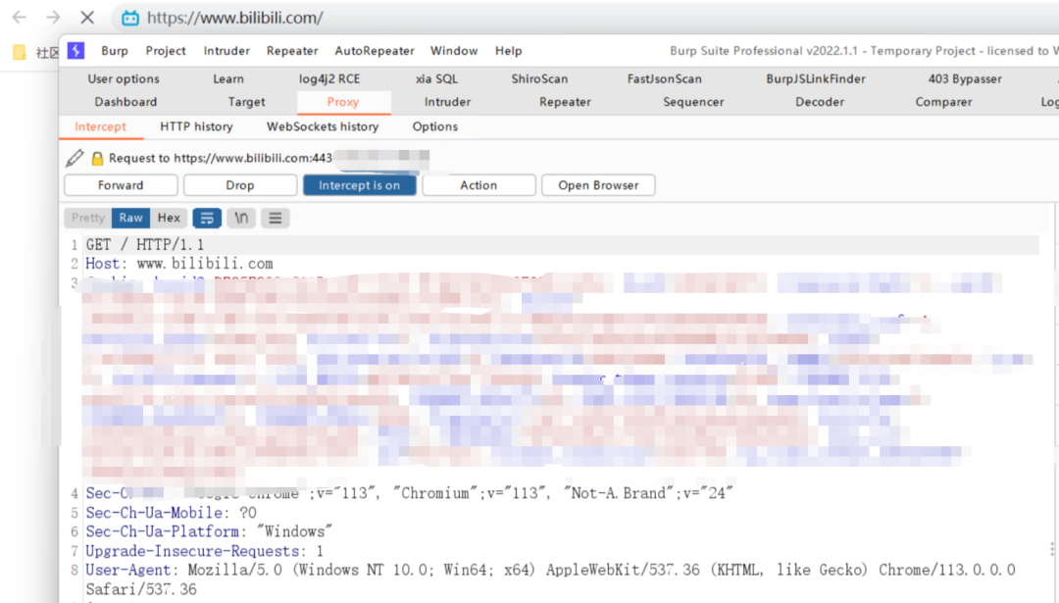This screenshot has width=1059, height=603.
Task: Stop page loading with the X icon
Action: click(x=87, y=17)
